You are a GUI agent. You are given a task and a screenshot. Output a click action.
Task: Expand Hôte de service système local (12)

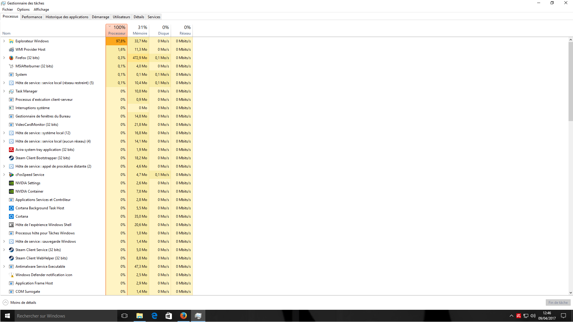[x=4, y=133]
